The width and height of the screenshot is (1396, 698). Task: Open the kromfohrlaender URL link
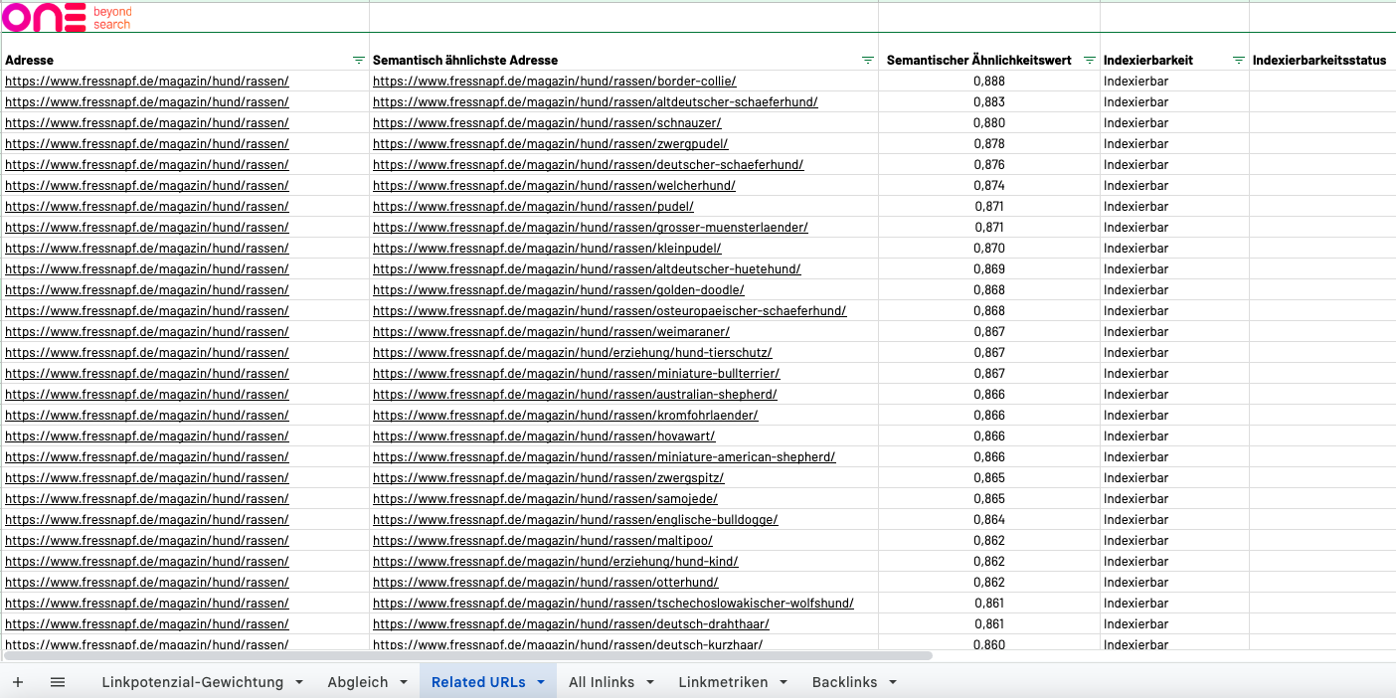(566, 416)
